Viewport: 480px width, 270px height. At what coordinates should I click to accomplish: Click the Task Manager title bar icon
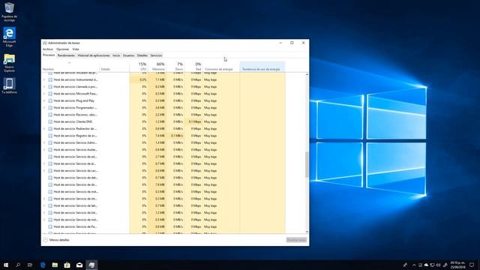45,43
